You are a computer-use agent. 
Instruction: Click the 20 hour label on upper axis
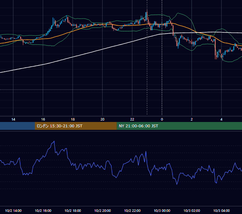point(102,119)
